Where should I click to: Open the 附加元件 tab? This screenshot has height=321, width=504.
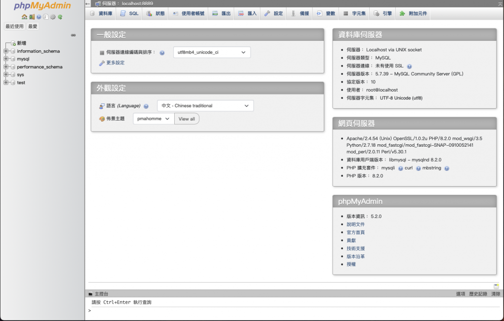coord(413,13)
